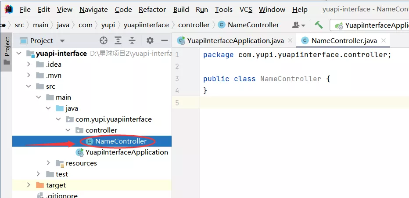Open the Window menu

click(272, 10)
